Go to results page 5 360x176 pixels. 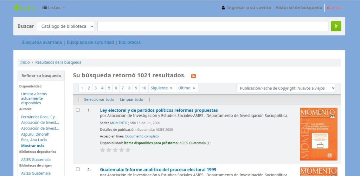click(109, 88)
